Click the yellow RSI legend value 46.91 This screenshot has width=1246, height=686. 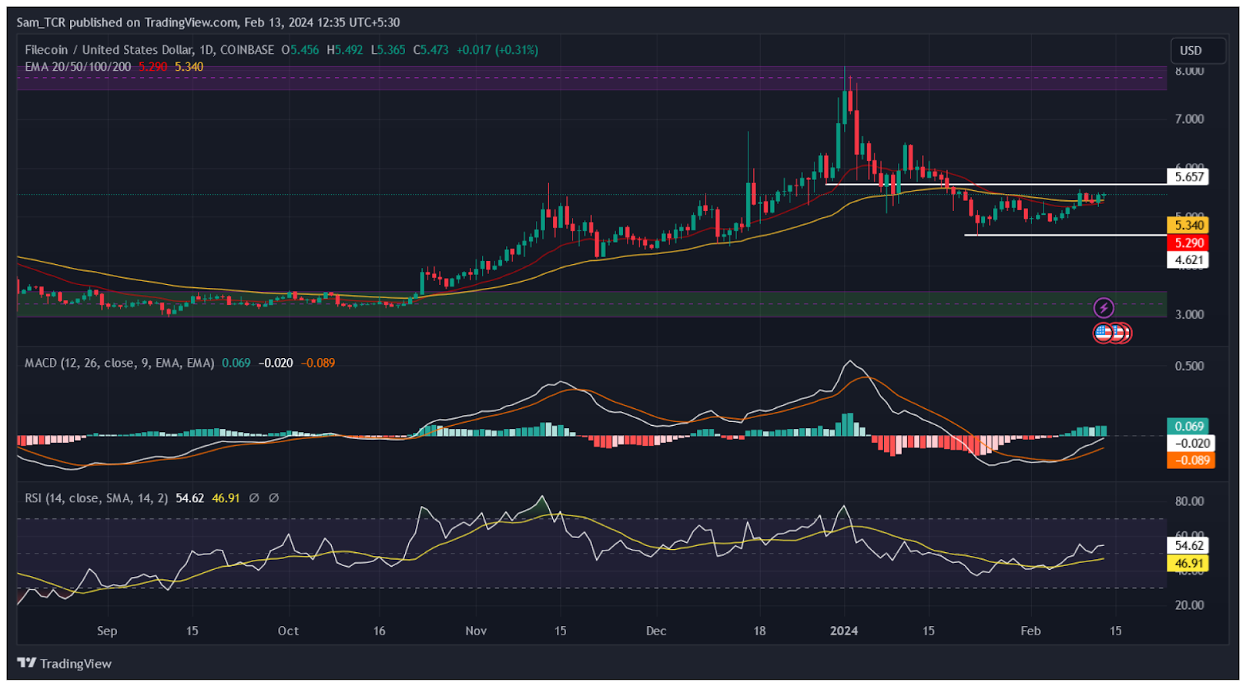pyautogui.click(x=226, y=498)
